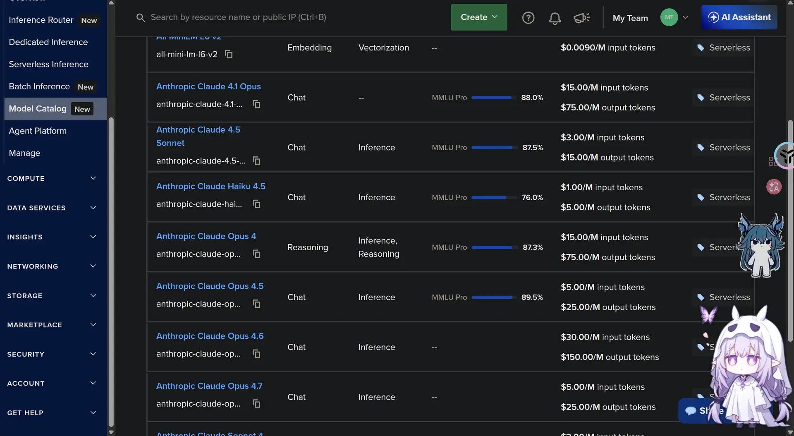The width and height of the screenshot is (794, 436).
Task: Launch the AI Assistant button
Action: click(x=739, y=17)
